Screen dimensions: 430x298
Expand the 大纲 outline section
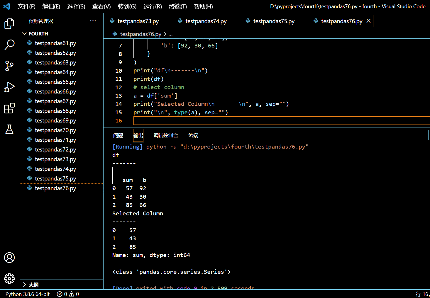[x=24, y=285]
